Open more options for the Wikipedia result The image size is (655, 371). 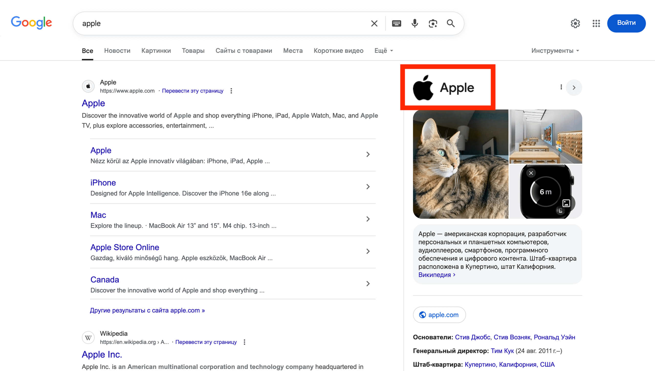point(245,342)
